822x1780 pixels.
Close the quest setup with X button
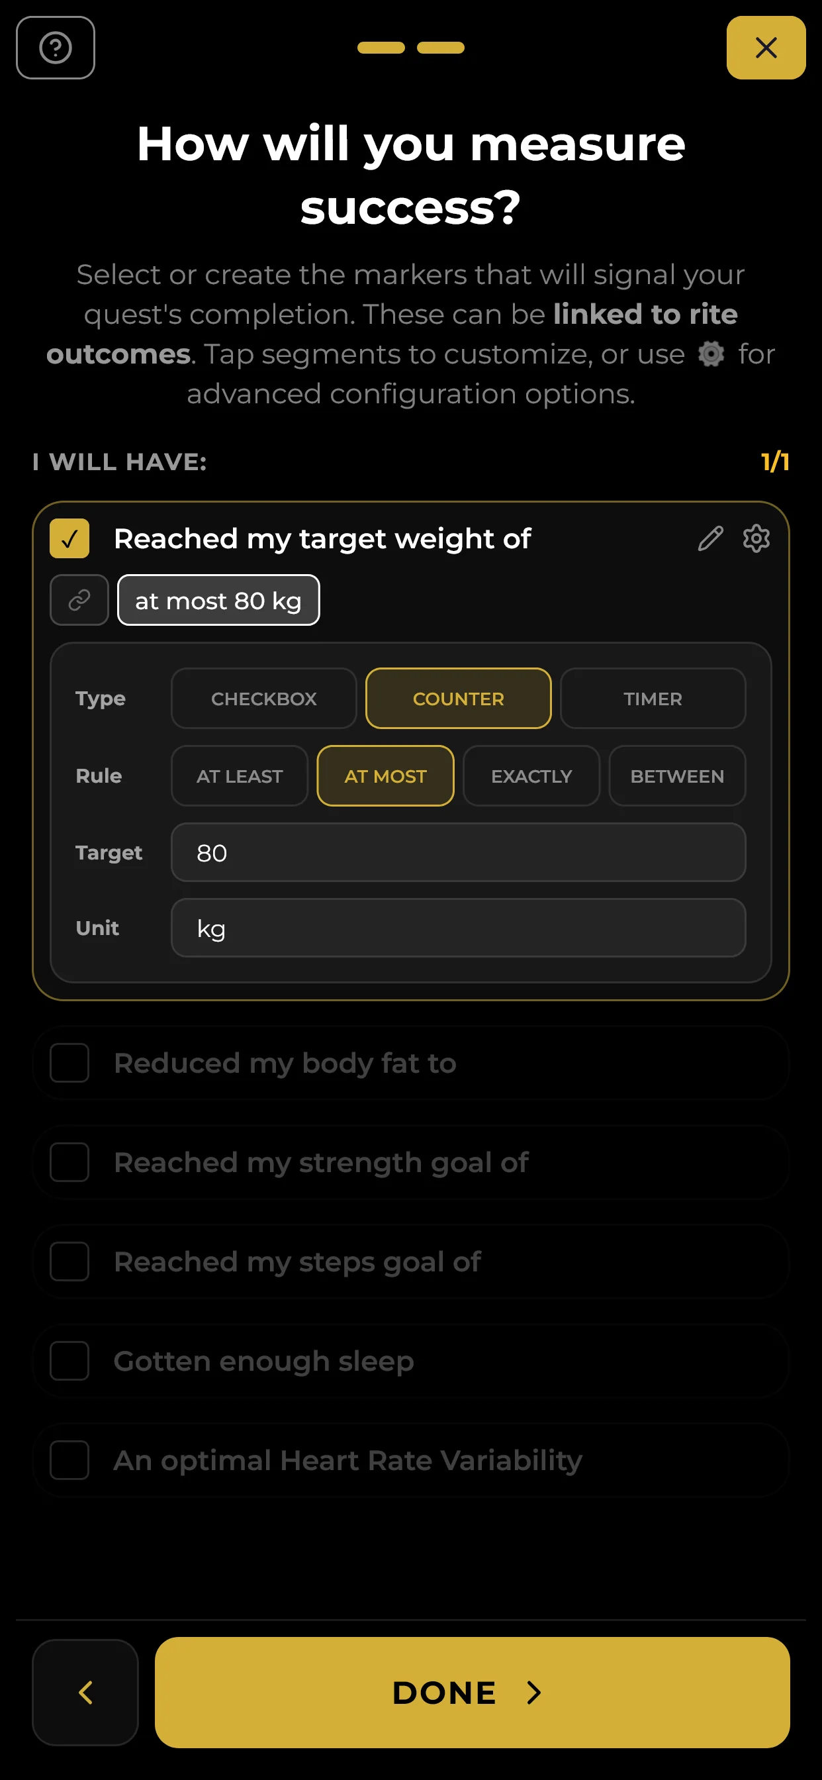click(x=765, y=48)
